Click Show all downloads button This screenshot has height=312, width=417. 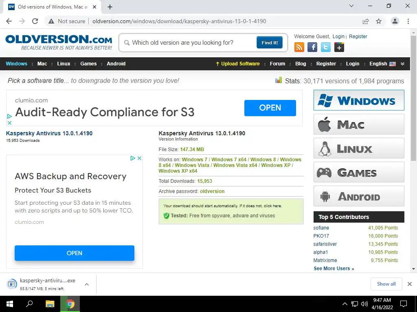[x=386, y=284]
